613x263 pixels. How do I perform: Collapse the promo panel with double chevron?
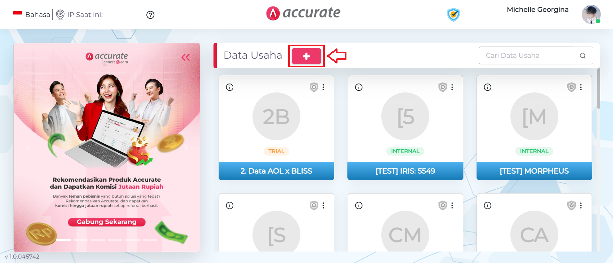tap(186, 57)
